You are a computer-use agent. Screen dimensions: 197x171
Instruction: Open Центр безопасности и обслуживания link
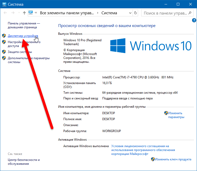24,162
